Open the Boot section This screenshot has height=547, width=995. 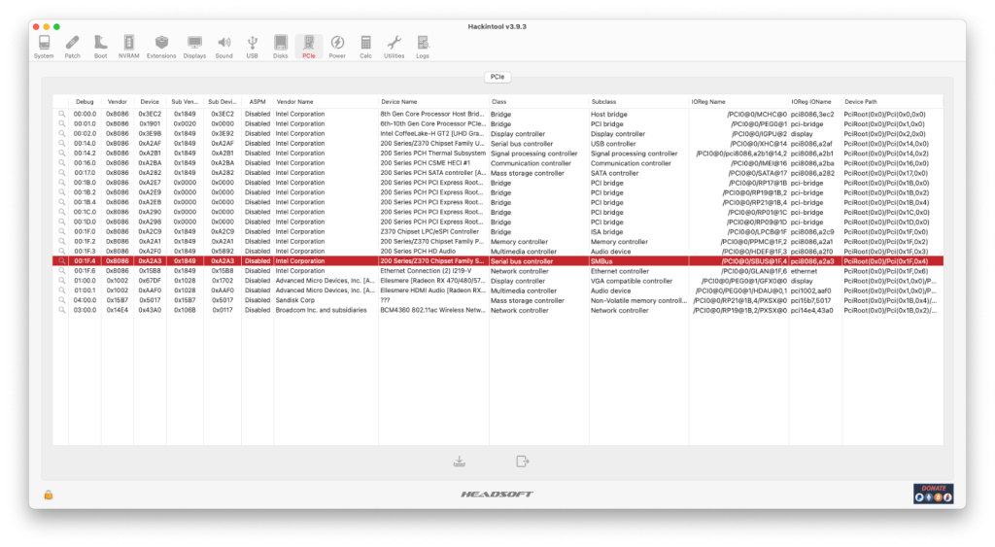100,46
